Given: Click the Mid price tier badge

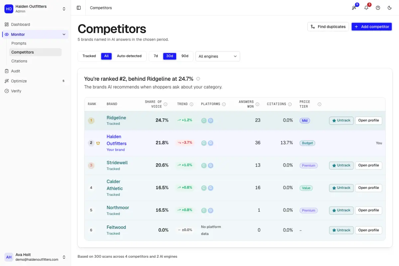Looking at the screenshot, I should tap(305, 121).
